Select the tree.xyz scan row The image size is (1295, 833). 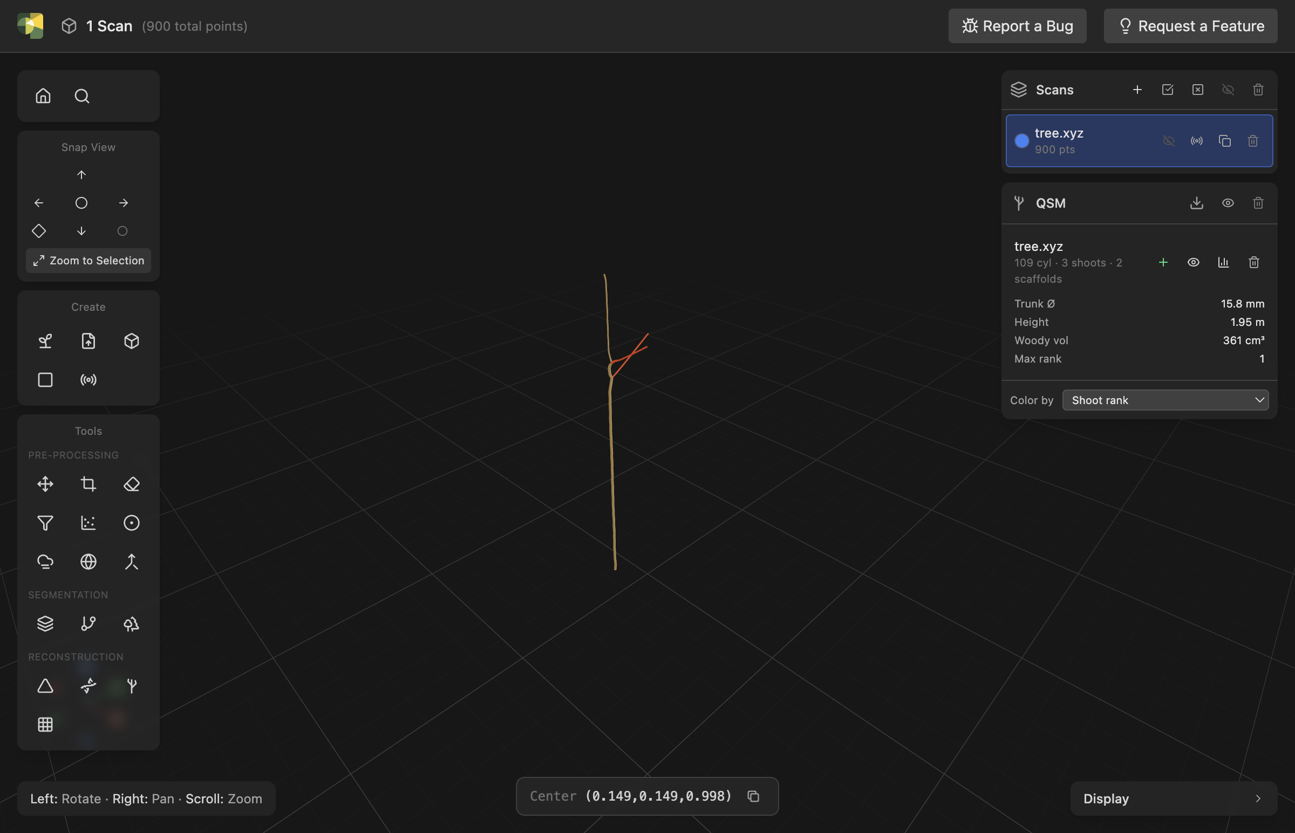pyautogui.click(x=1140, y=141)
